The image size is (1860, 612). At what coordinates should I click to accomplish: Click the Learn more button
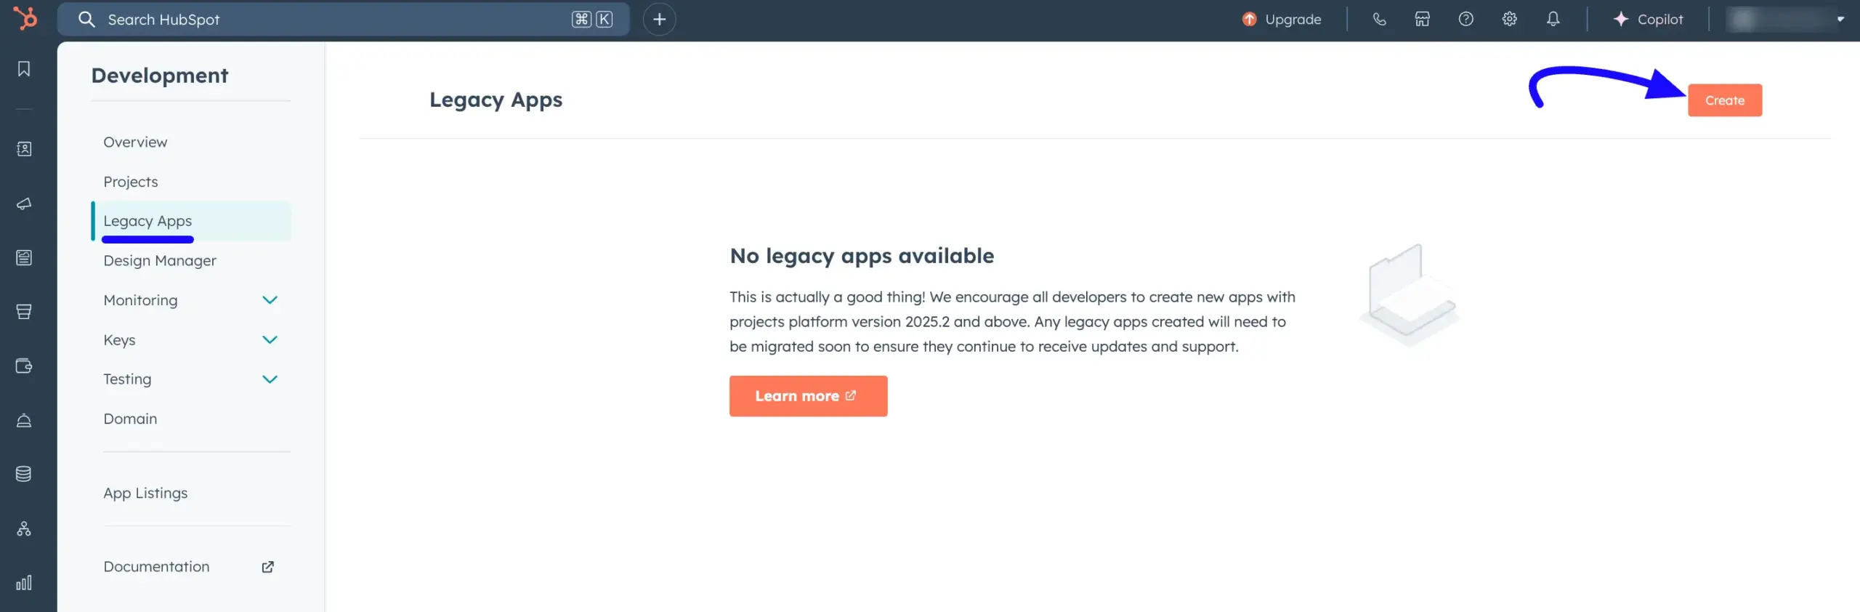click(x=808, y=396)
